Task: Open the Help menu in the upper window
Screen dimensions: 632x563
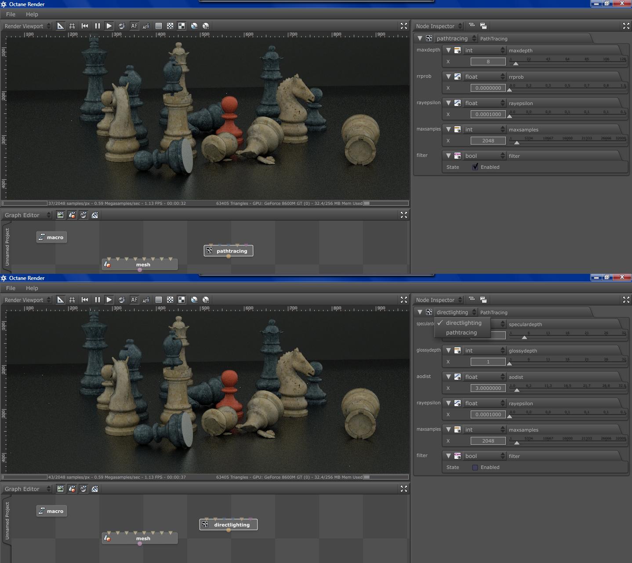Action: [x=32, y=15]
